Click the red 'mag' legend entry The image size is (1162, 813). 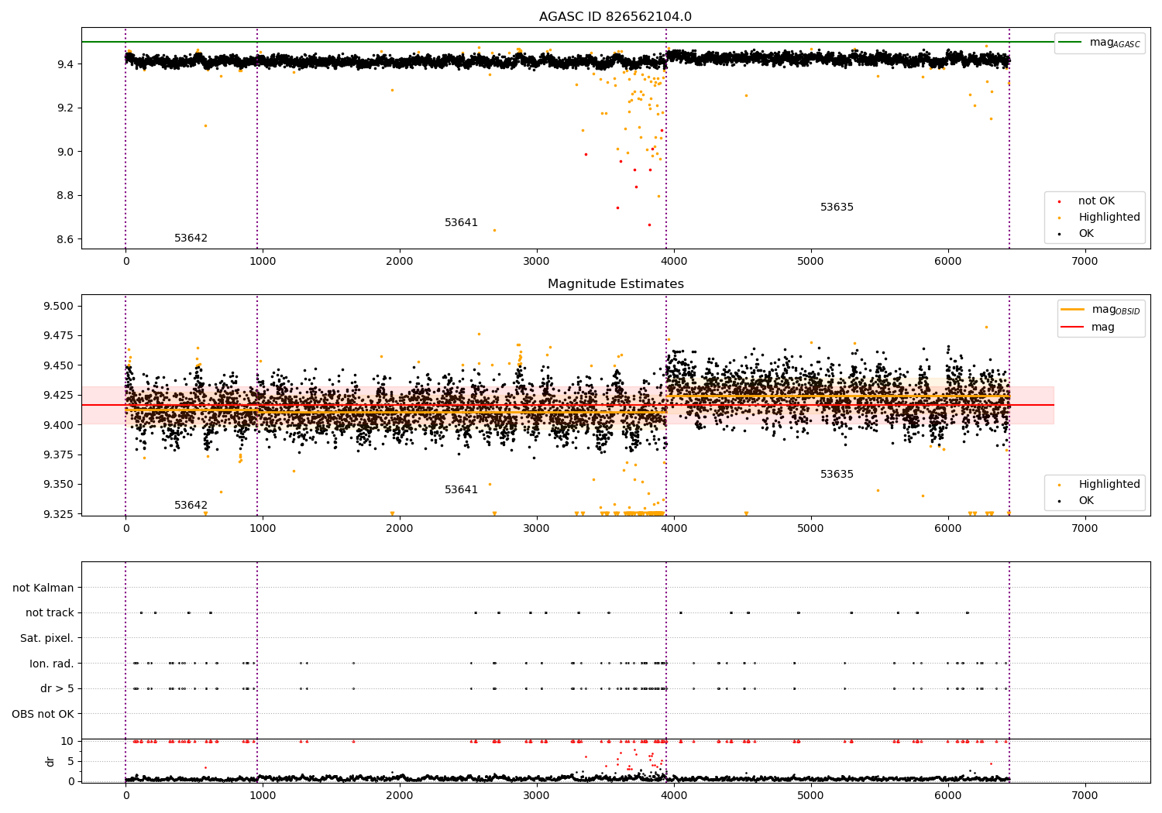pos(1102,327)
